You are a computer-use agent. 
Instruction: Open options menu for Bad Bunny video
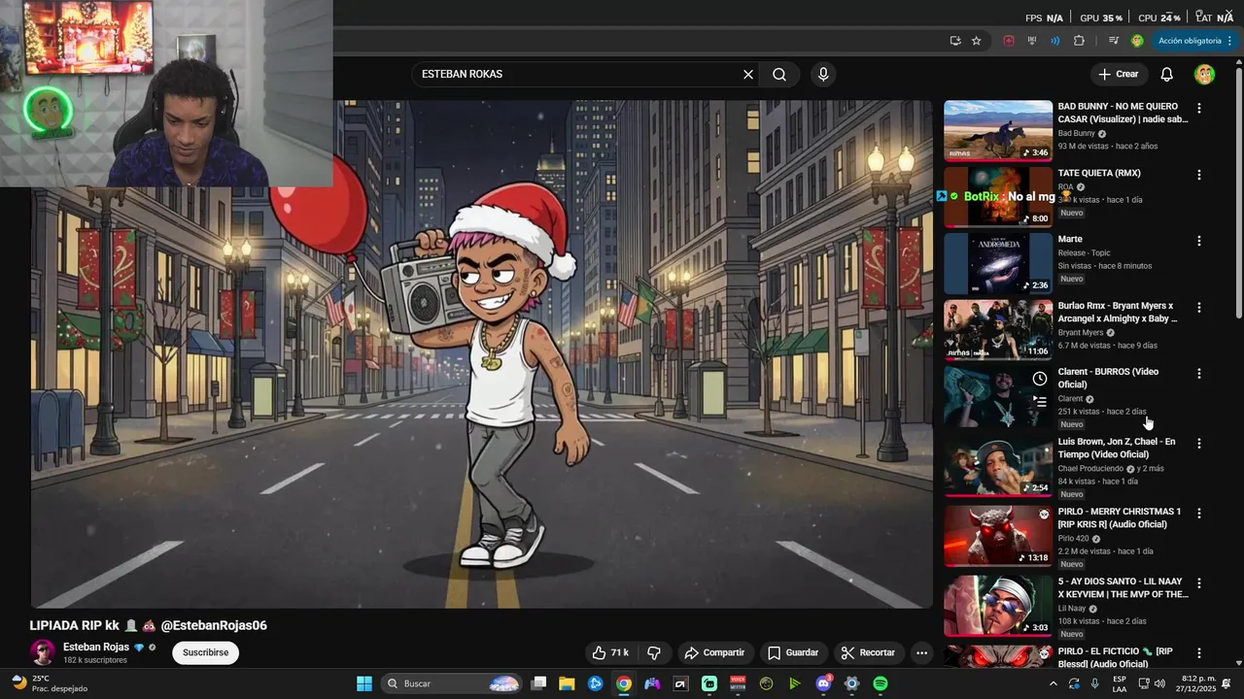point(1198,109)
